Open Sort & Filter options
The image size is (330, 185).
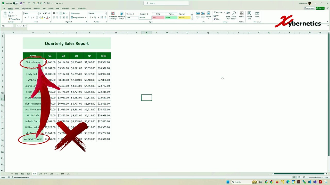228,15
